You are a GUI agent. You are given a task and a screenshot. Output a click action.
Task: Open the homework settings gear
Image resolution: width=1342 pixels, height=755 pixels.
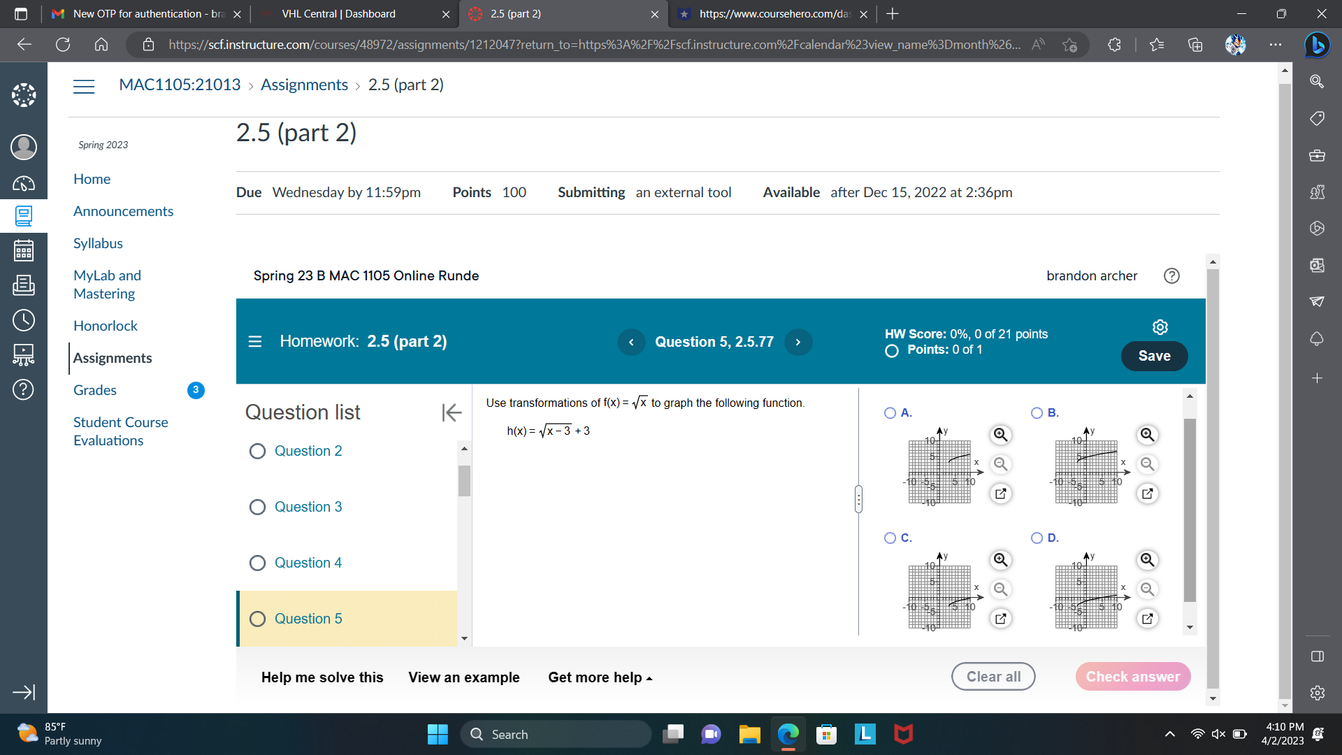[x=1160, y=326]
